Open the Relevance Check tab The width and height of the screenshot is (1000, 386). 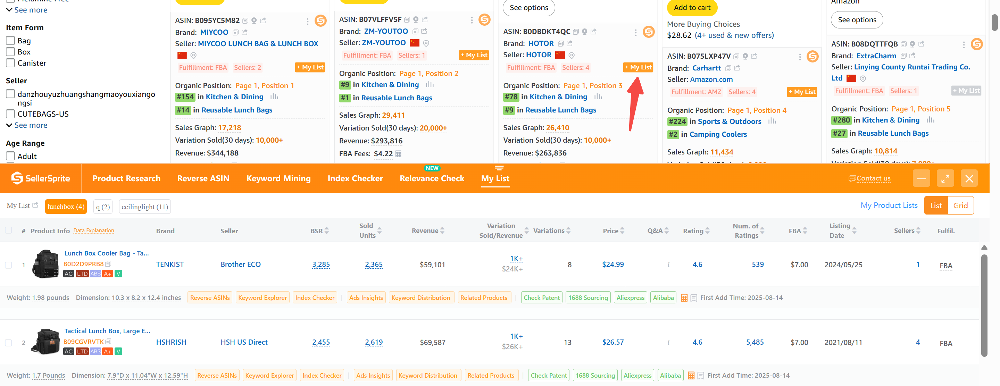pyautogui.click(x=432, y=178)
